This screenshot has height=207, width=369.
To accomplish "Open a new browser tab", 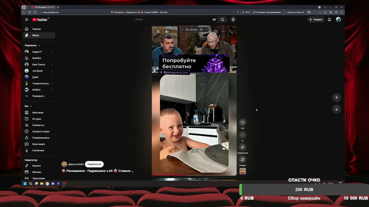I will [x=58, y=7].
